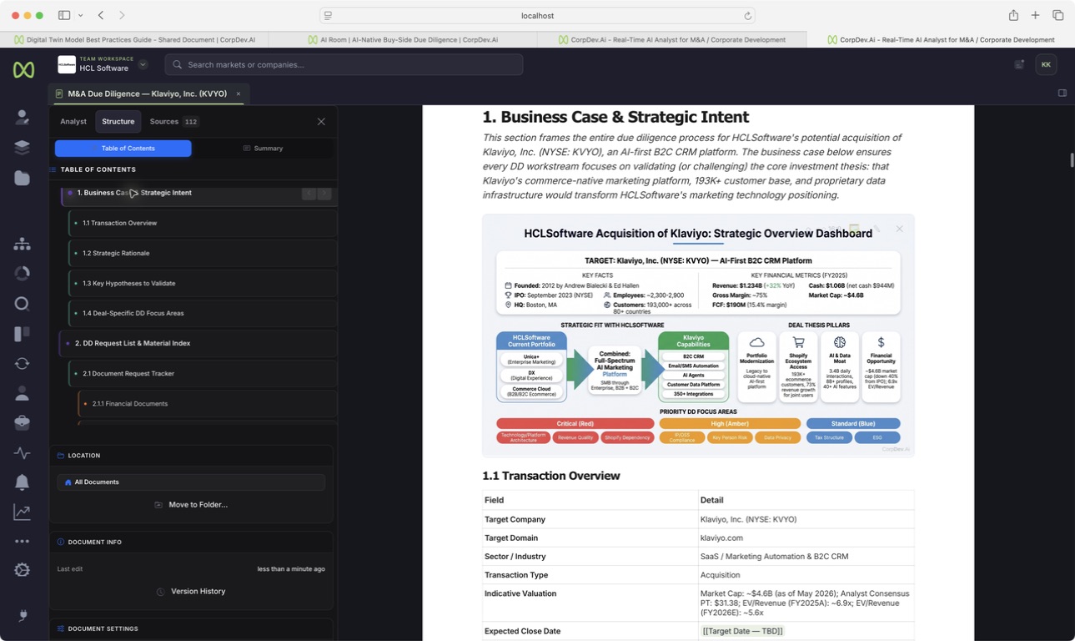Close the Strategic Overview Dashboard image overlay

tap(899, 229)
